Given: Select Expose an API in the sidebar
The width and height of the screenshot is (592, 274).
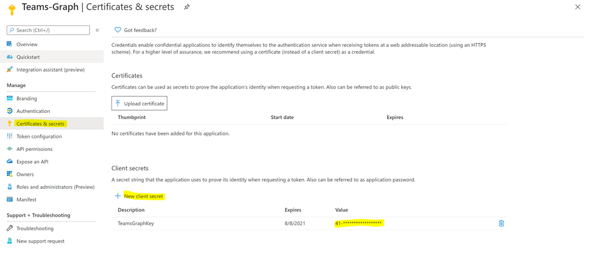Looking at the screenshot, I should 33,162.
